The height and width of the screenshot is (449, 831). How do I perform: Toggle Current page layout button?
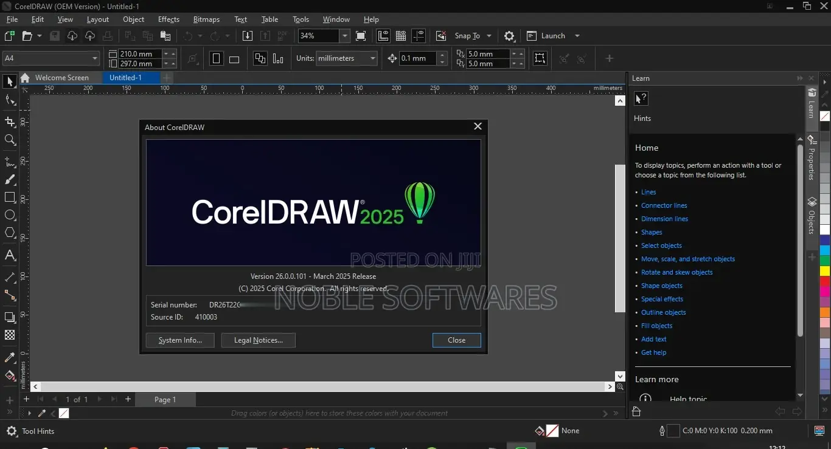pyautogui.click(x=278, y=58)
